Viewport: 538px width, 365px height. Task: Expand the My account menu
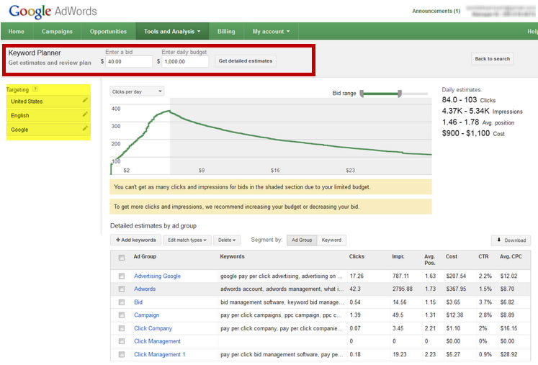271,31
